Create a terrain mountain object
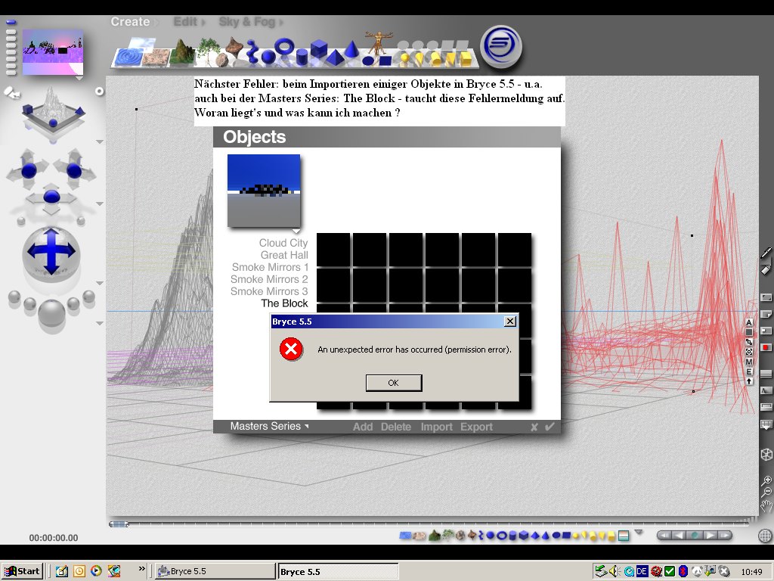 click(183, 52)
